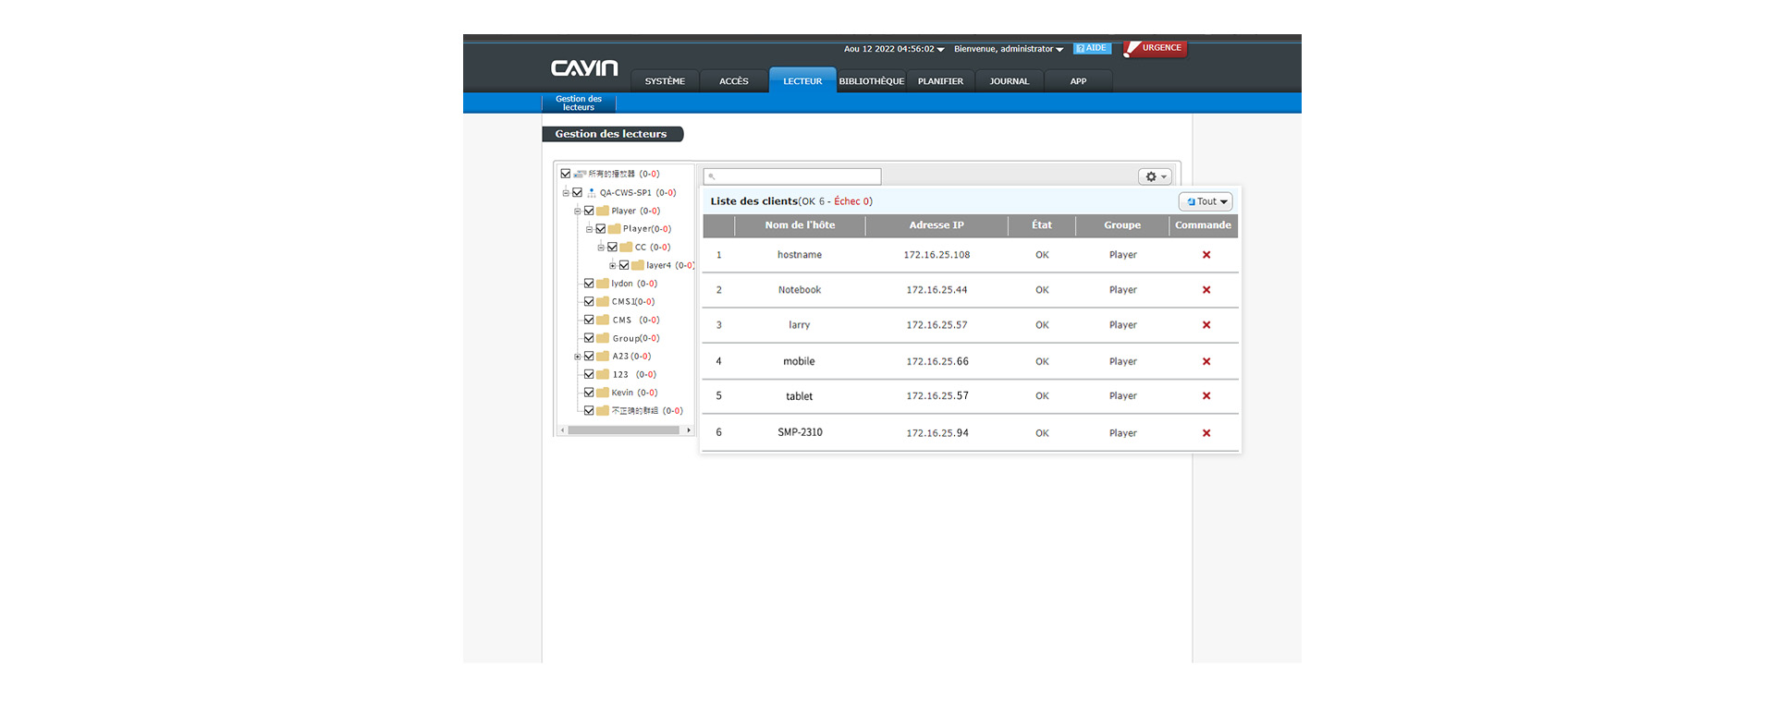Open the AIDE help link
1775x702 pixels.
(x=1092, y=48)
